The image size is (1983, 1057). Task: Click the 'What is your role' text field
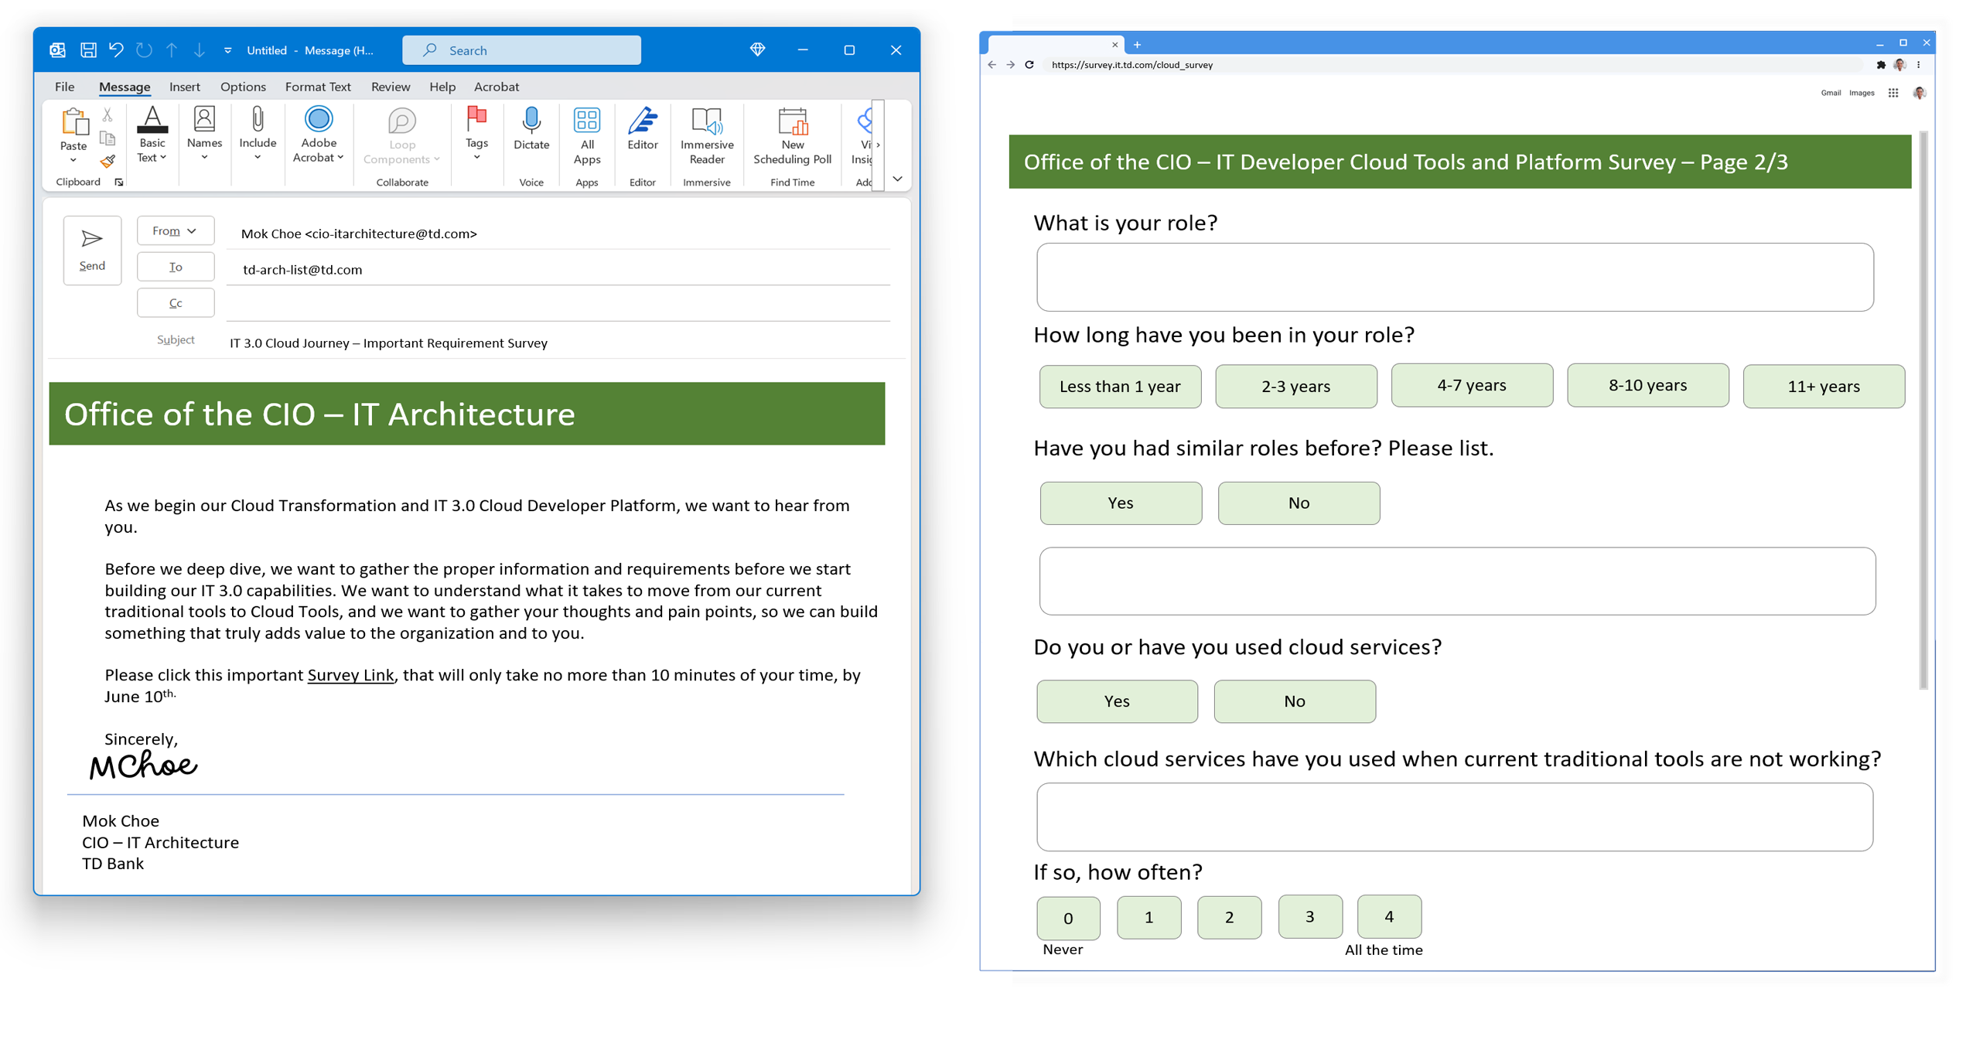[x=1454, y=278]
